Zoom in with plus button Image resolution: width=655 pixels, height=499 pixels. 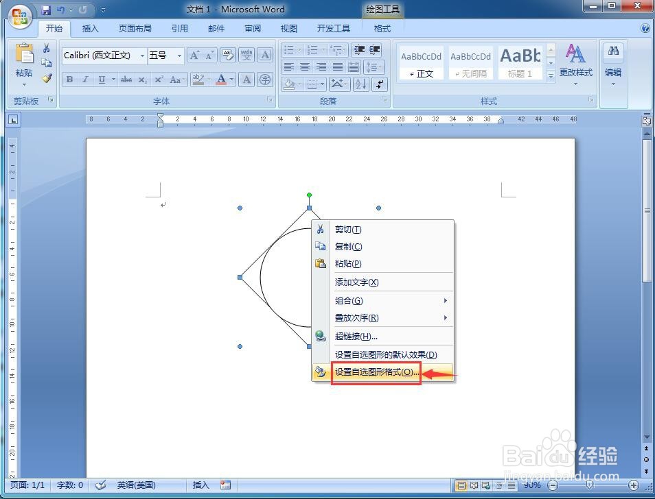click(x=634, y=485)
